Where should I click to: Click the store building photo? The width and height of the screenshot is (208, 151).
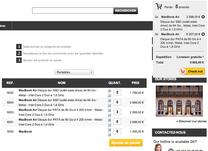[x=179, y=101]
